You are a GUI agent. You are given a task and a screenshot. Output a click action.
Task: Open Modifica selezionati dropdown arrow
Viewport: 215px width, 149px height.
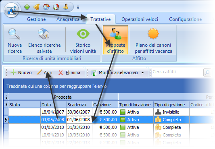(x=143, y=72)
